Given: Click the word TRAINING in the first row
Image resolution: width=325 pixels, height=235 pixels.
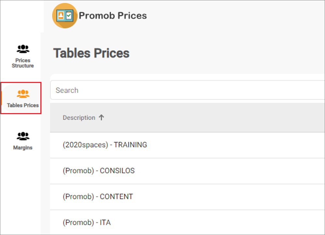Looking at the screenshot, I should 130,145.
